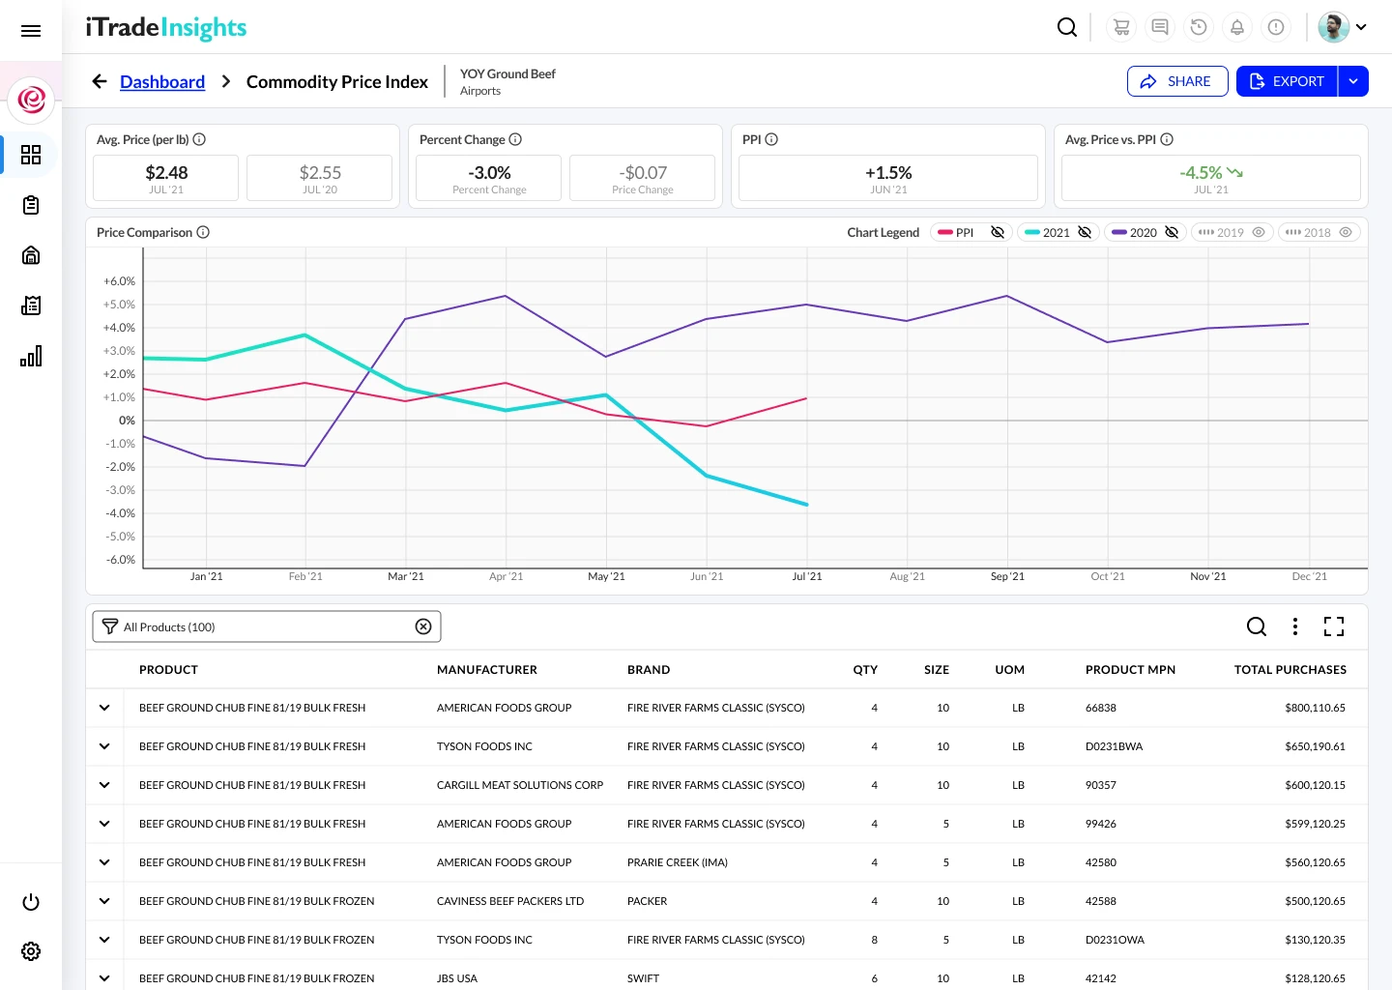Open the clipboard orders icon in sidebar

(x=31, y=205)
